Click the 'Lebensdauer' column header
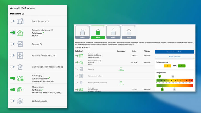The height and width of the screenshot is (113, 201). (121, 51)
